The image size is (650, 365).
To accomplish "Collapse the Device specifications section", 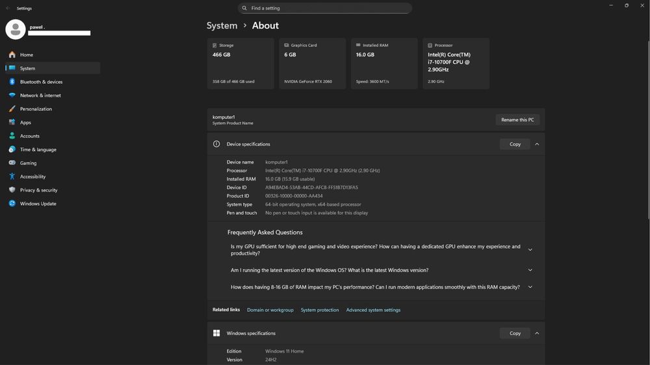I will point(537,144).
